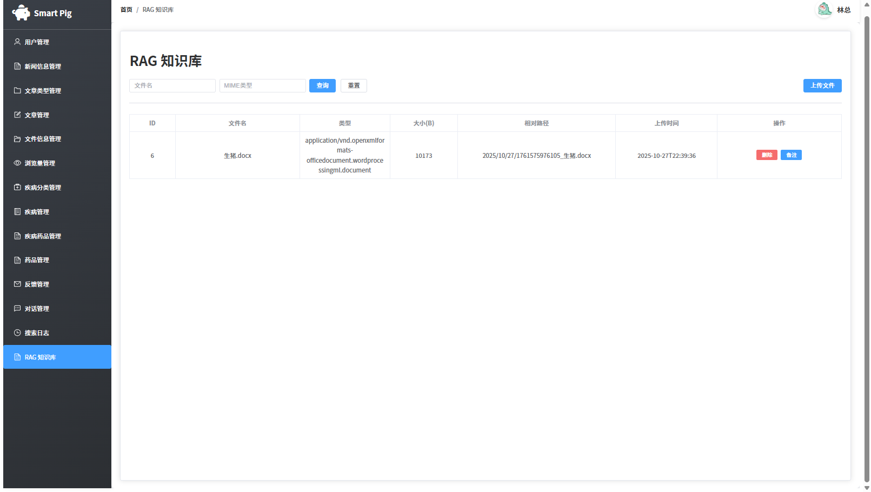Open 搜索日志 sidebar entry
Image resolution: width=871 pixels, height=492 pixels.
(x=57, y=333)
